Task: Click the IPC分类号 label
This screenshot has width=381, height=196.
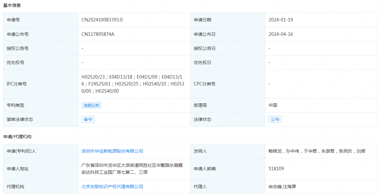Action: 17,84
